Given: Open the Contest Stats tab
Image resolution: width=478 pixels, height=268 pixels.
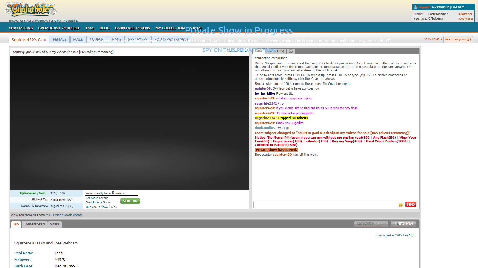Looking at the screenshot, I should pyautogui.click(x=35, y=224).
